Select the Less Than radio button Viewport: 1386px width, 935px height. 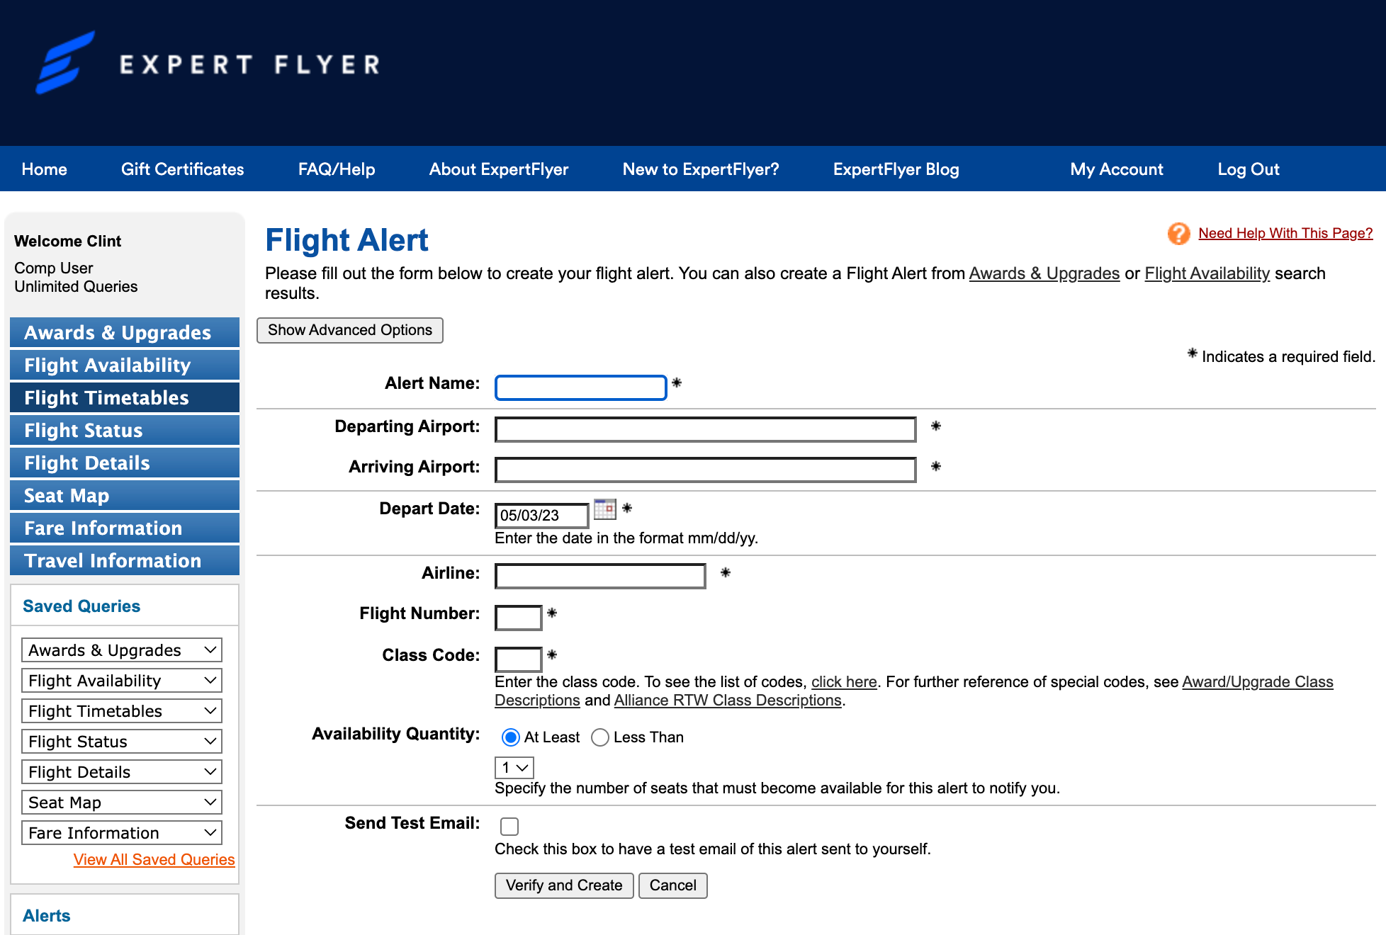[x=600, y=737]
